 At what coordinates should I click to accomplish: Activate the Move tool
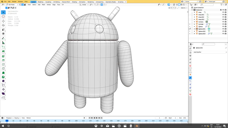[x=3, y=21]
